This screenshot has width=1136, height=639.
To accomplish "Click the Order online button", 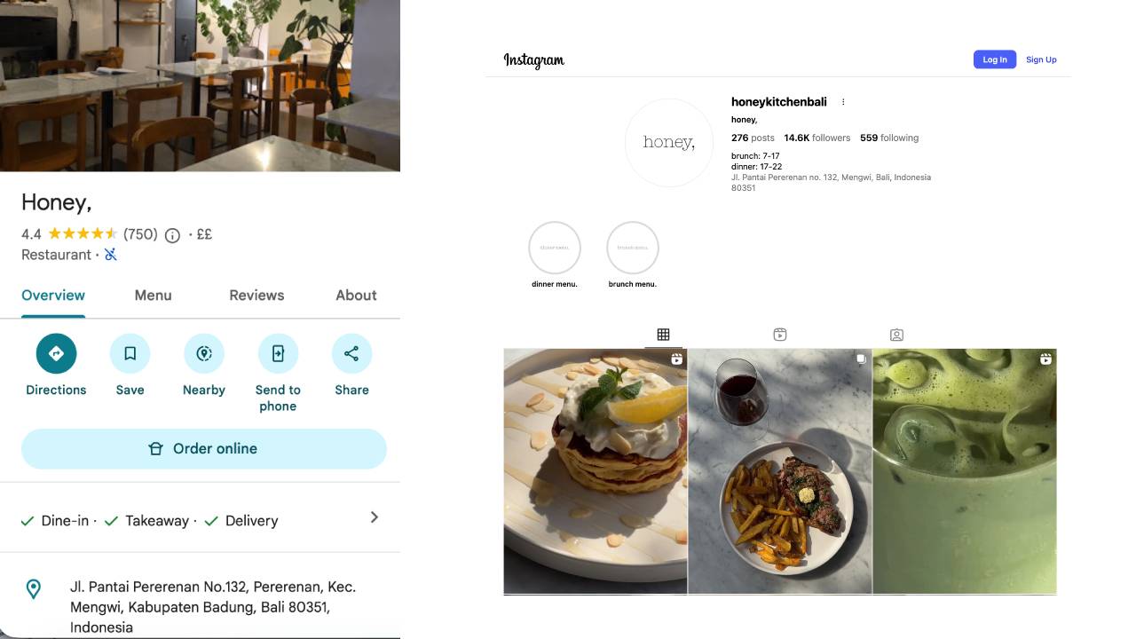I will coord(204,448).
